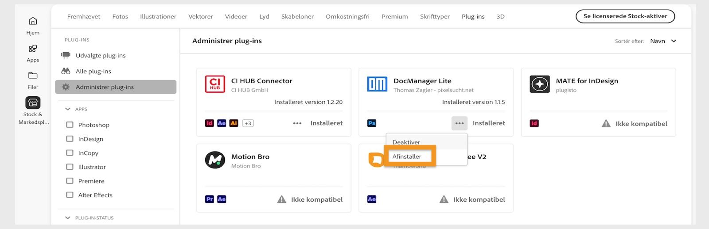
Task: Switch to the Illustrationer tab
Action: (158, 16)
